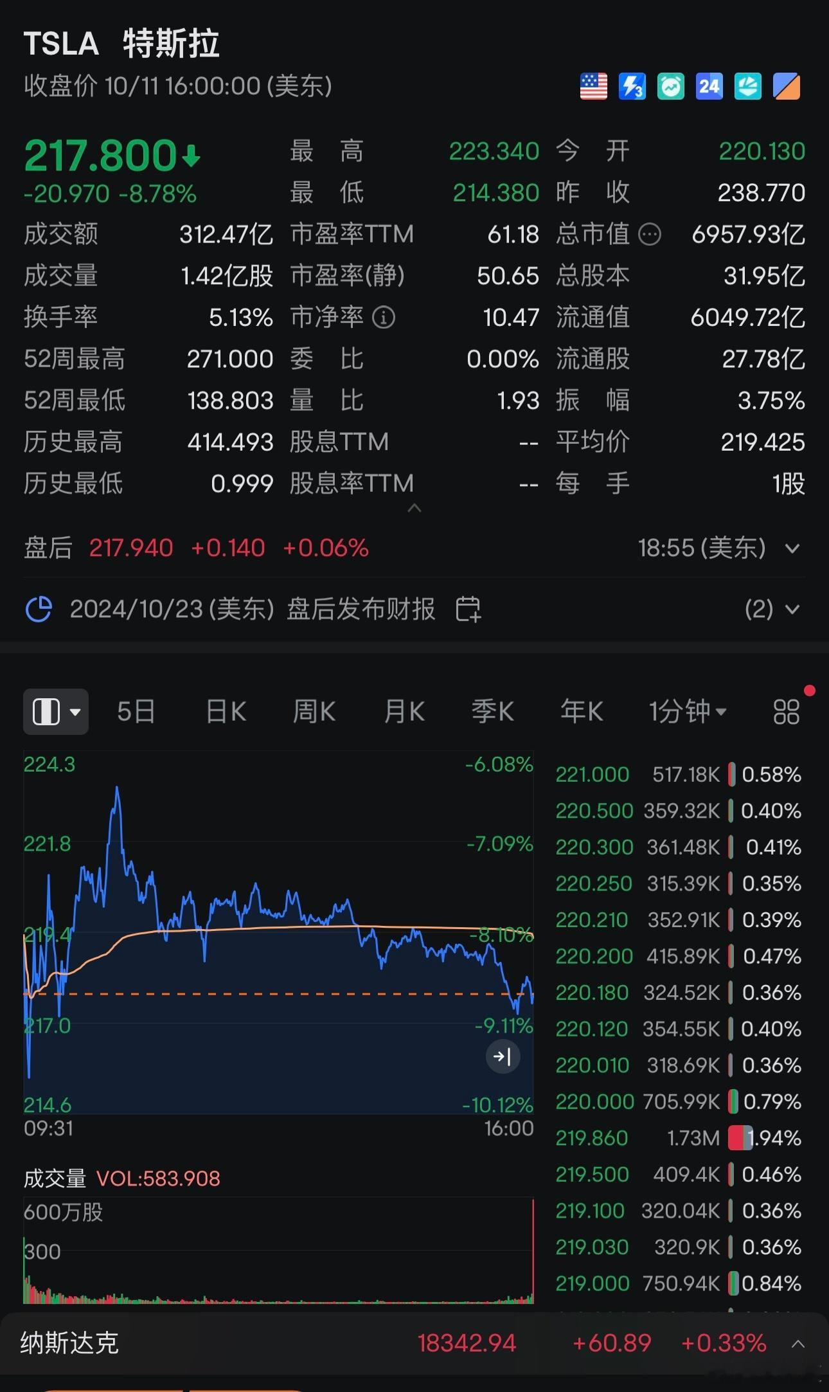Select the 220.500 price level row

[678, 811]
